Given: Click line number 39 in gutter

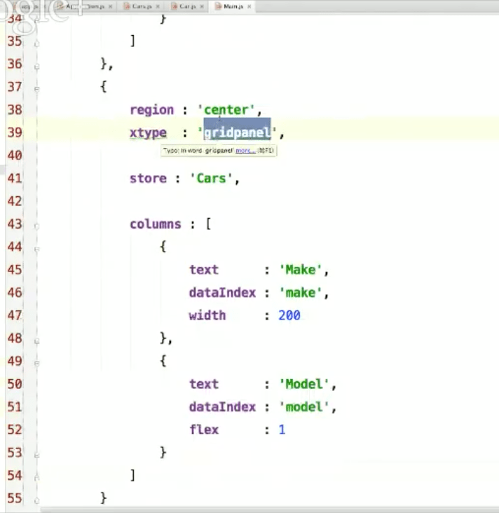Looking at the screenshot, I should (x=15, y=132).
